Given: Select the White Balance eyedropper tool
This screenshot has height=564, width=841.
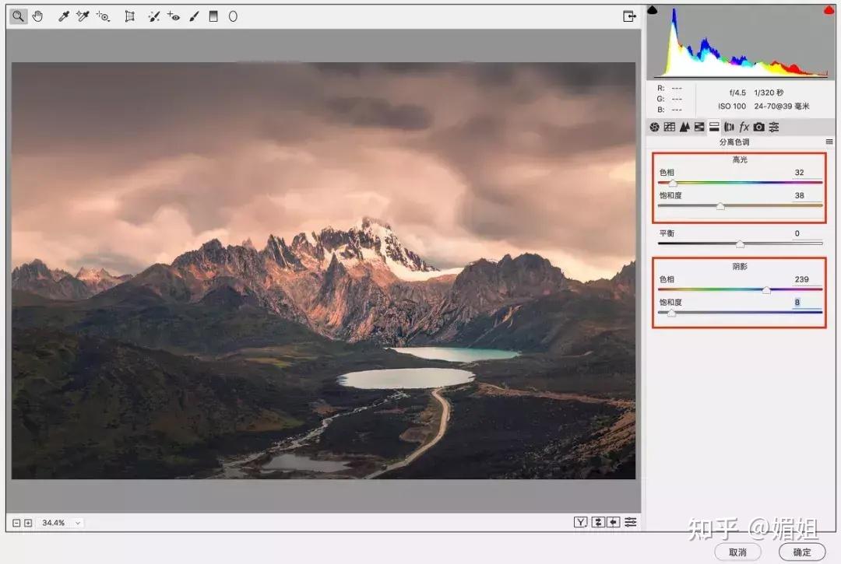Looking at the screenshot, I should tap(64, 16).
